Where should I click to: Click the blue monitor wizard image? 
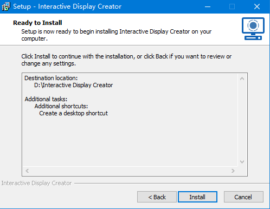(253, 29)
